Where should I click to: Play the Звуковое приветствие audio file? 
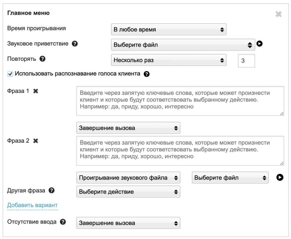point(259,44)
